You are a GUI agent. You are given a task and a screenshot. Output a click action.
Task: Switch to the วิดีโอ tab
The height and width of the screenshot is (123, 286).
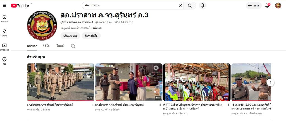pos(46,46)
